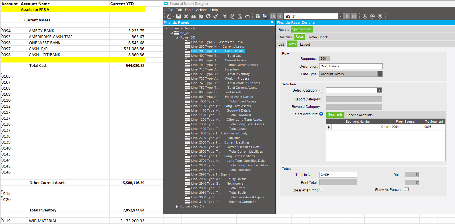Screen dimensions: 455x224
Task: Open the report ID dropdown showing BS_JT
Action: coord(341,16)
